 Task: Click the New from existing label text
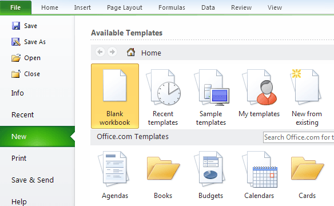click(x=307, y=118)
